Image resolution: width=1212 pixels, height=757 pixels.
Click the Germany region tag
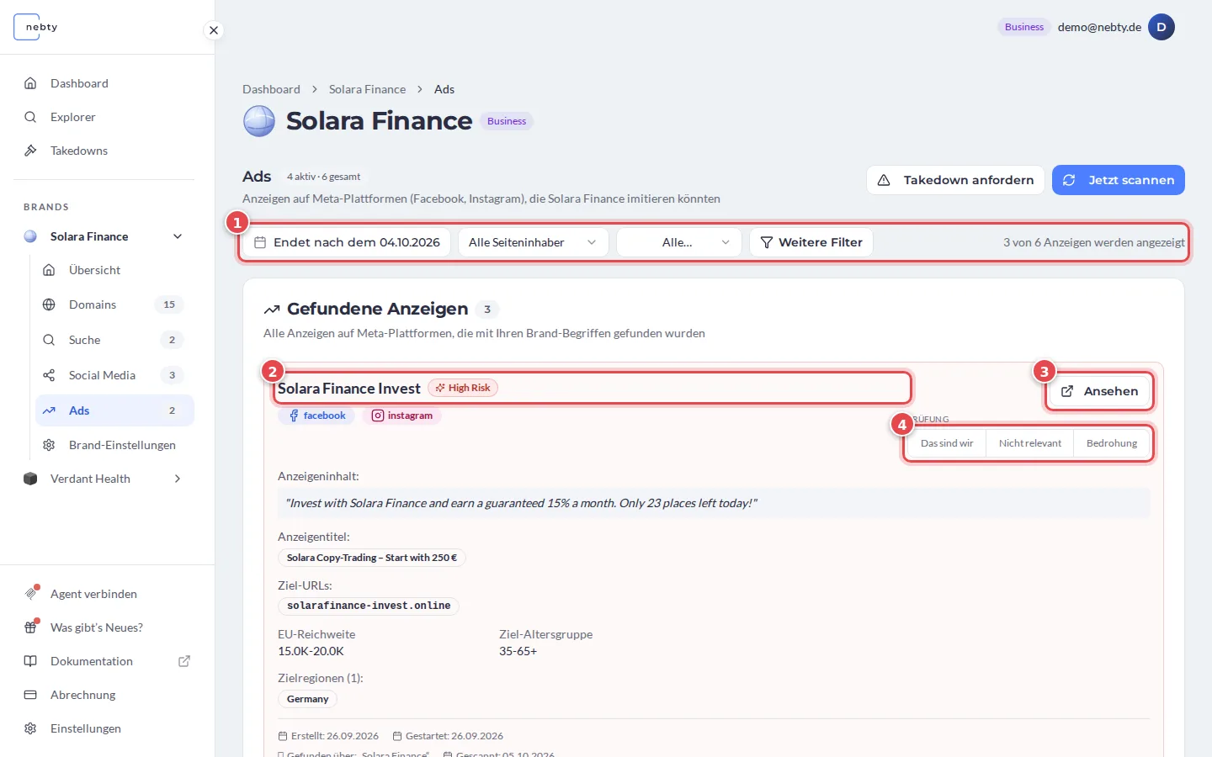(307, 699)
